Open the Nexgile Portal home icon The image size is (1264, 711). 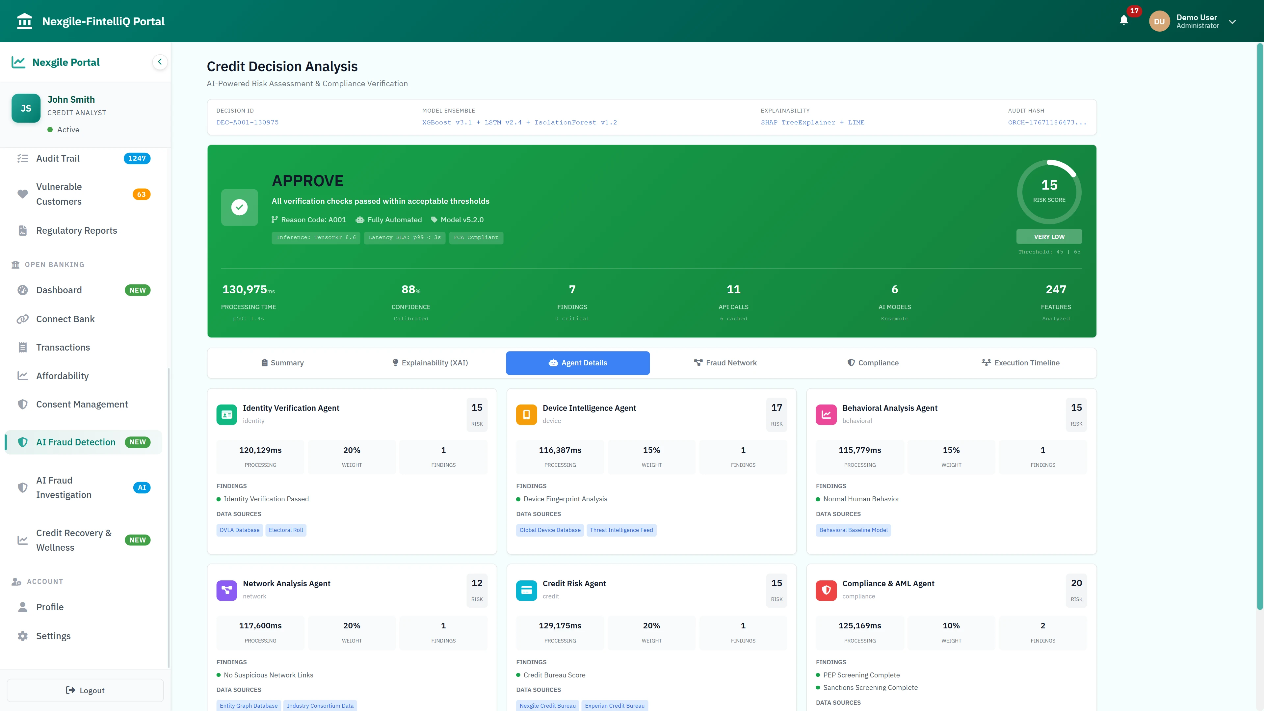[19, 62]
